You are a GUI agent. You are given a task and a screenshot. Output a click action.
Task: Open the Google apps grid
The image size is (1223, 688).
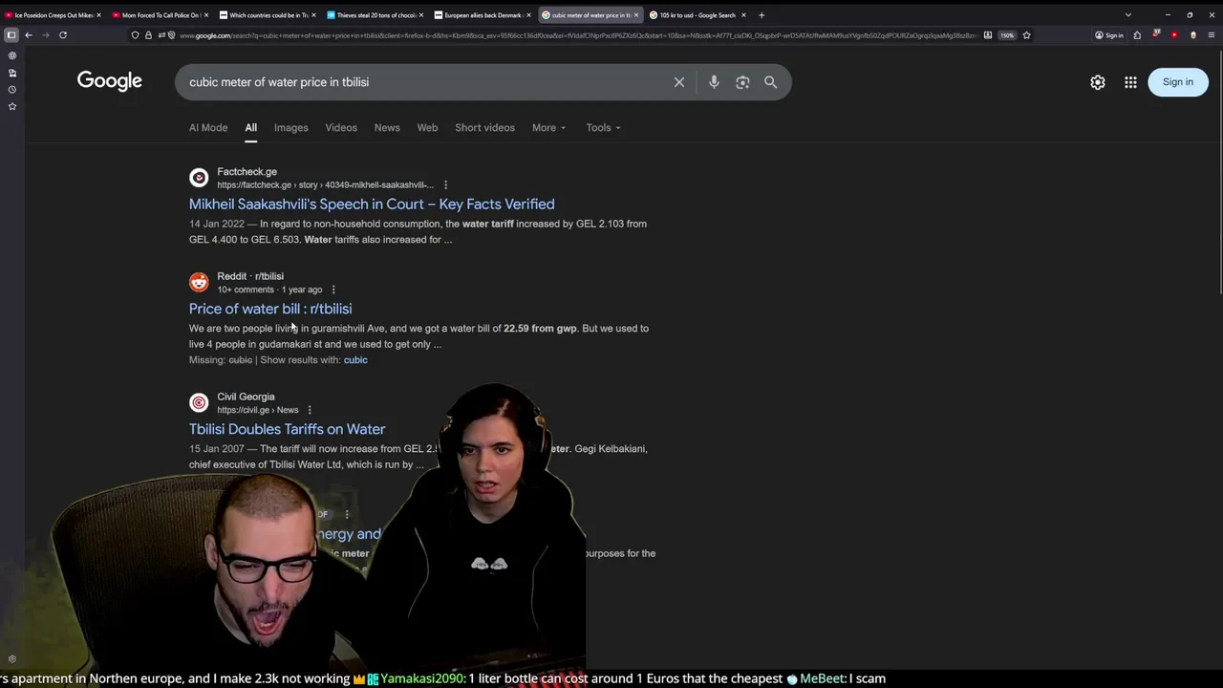click(1130, 82)
